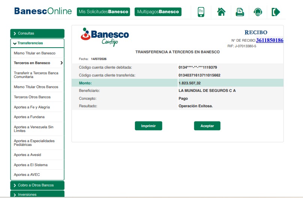
Task: Click the printer icon in header
Action: pos(240,12)
